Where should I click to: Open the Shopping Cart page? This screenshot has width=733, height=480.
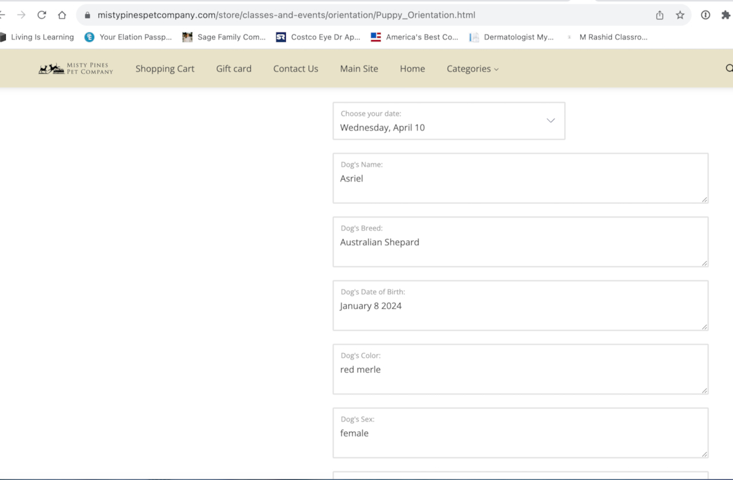click(x=165, y=69)
